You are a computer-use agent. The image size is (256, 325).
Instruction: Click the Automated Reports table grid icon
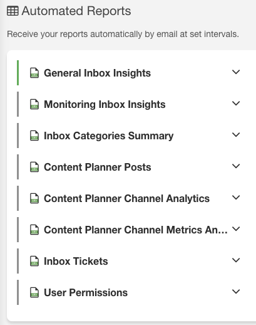tap(13, 11)
